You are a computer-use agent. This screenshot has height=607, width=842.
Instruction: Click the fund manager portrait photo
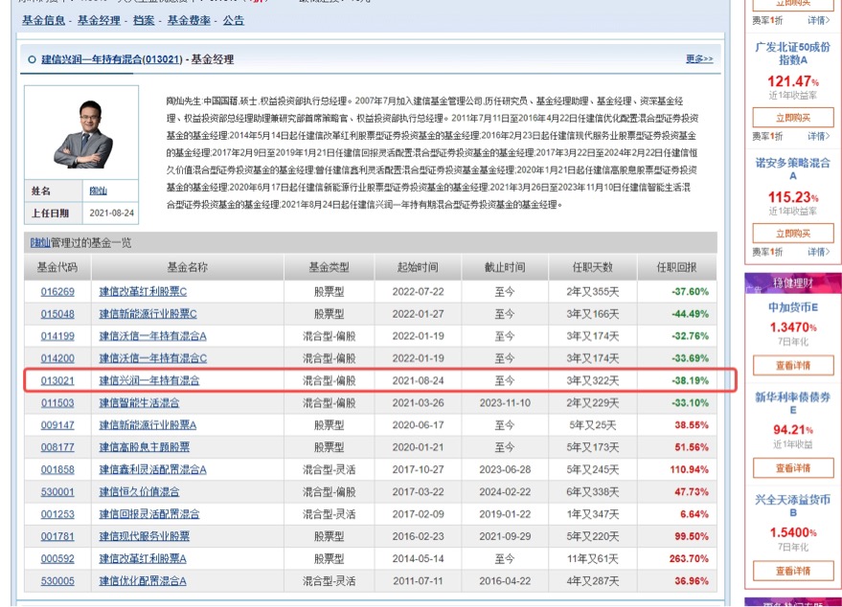81,132
